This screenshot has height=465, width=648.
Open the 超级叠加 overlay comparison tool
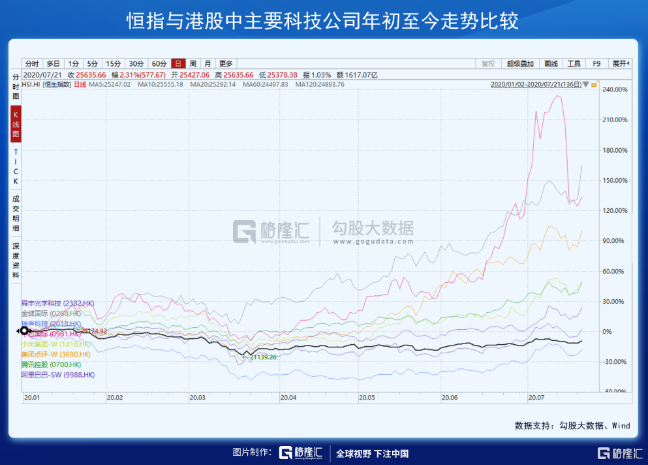520,64
